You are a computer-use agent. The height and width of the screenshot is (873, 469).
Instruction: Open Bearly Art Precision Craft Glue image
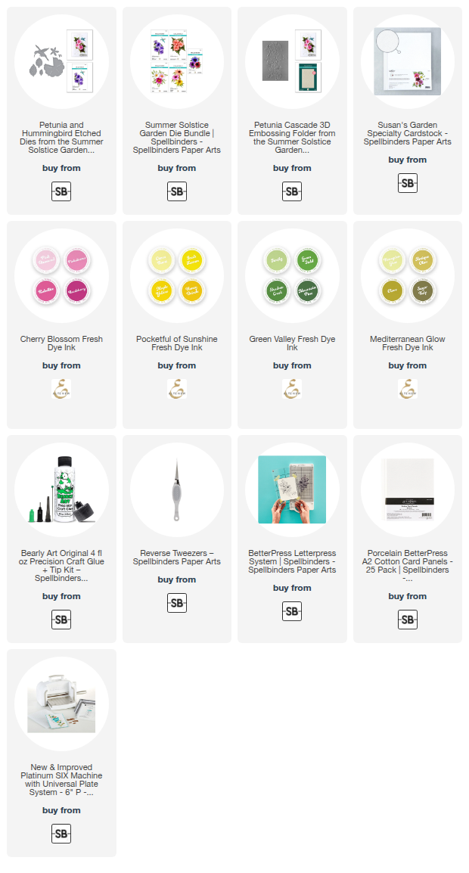click(x=61, y=489)
